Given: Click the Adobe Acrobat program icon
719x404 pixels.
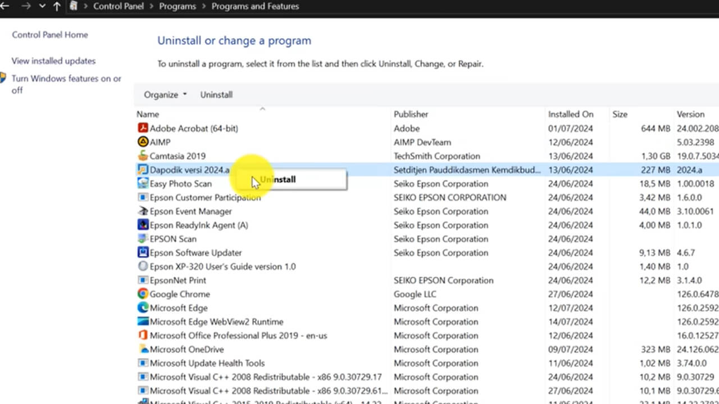Looking at the screenshot, I should [x=143, y=128].
